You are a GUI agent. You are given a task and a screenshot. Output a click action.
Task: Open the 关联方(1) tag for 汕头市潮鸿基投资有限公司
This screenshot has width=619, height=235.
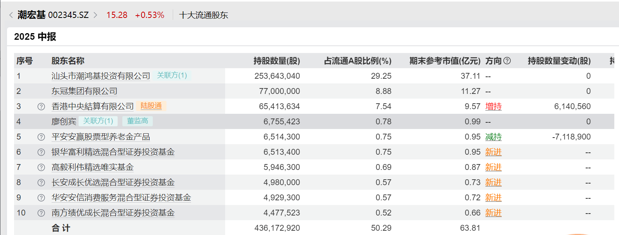[172, 75]
